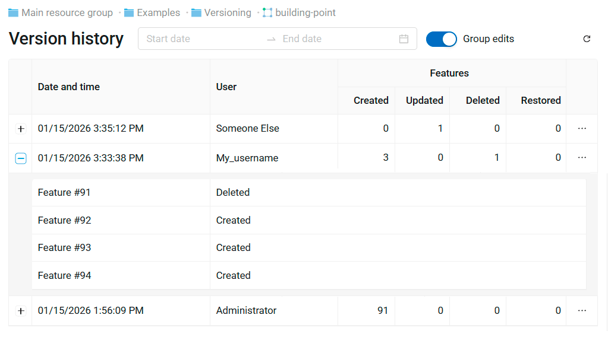Click the Versioning folder icon in breadcrumb

point(196,12)
